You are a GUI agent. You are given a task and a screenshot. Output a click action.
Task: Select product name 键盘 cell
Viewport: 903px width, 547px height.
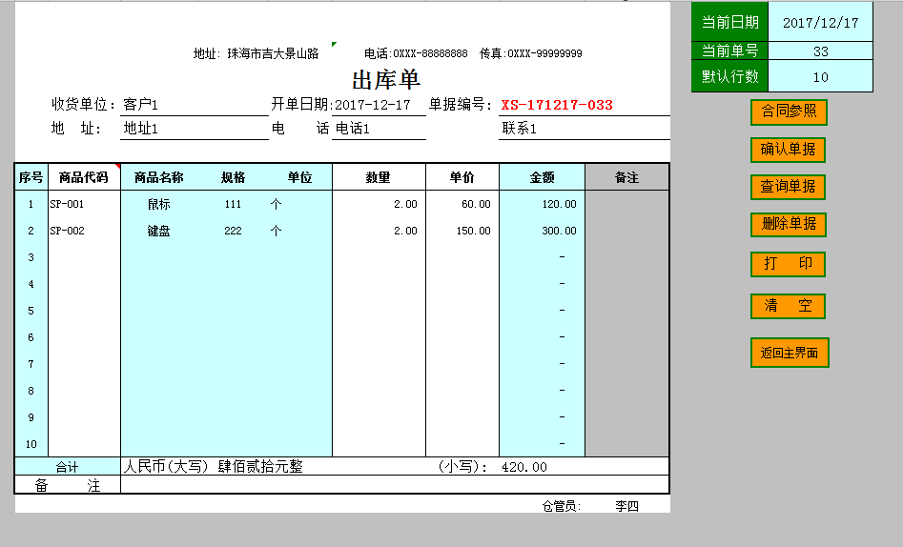pos(159,231)
